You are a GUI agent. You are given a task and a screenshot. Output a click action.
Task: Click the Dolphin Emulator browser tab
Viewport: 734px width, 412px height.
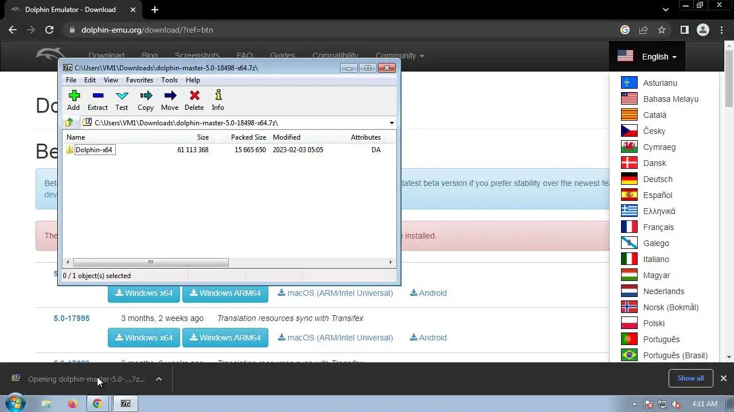(x=72, y=10)
